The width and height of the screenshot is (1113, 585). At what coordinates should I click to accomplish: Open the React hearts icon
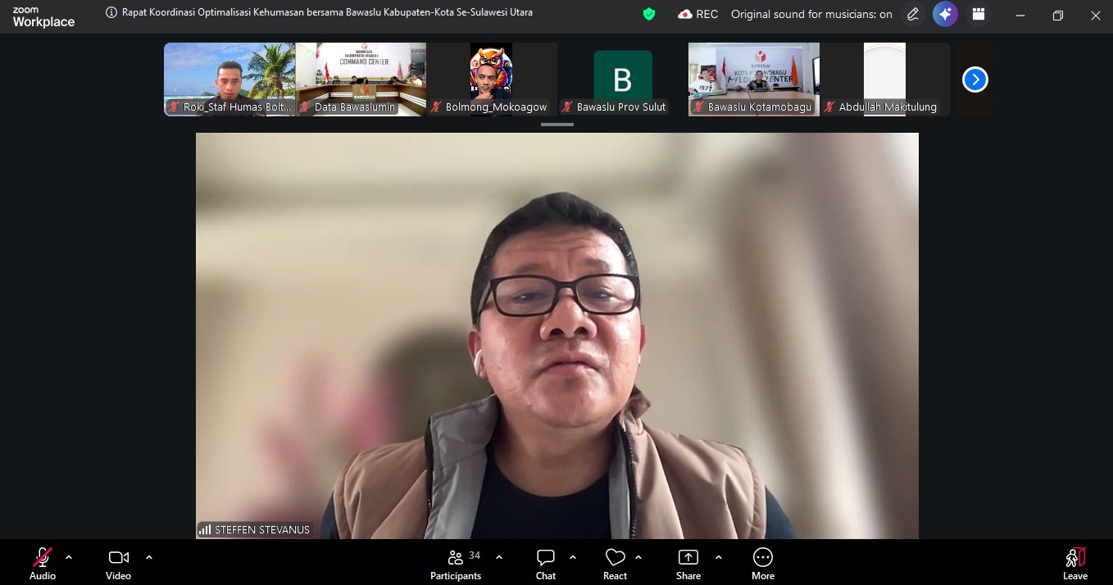(x=615, y=564)
